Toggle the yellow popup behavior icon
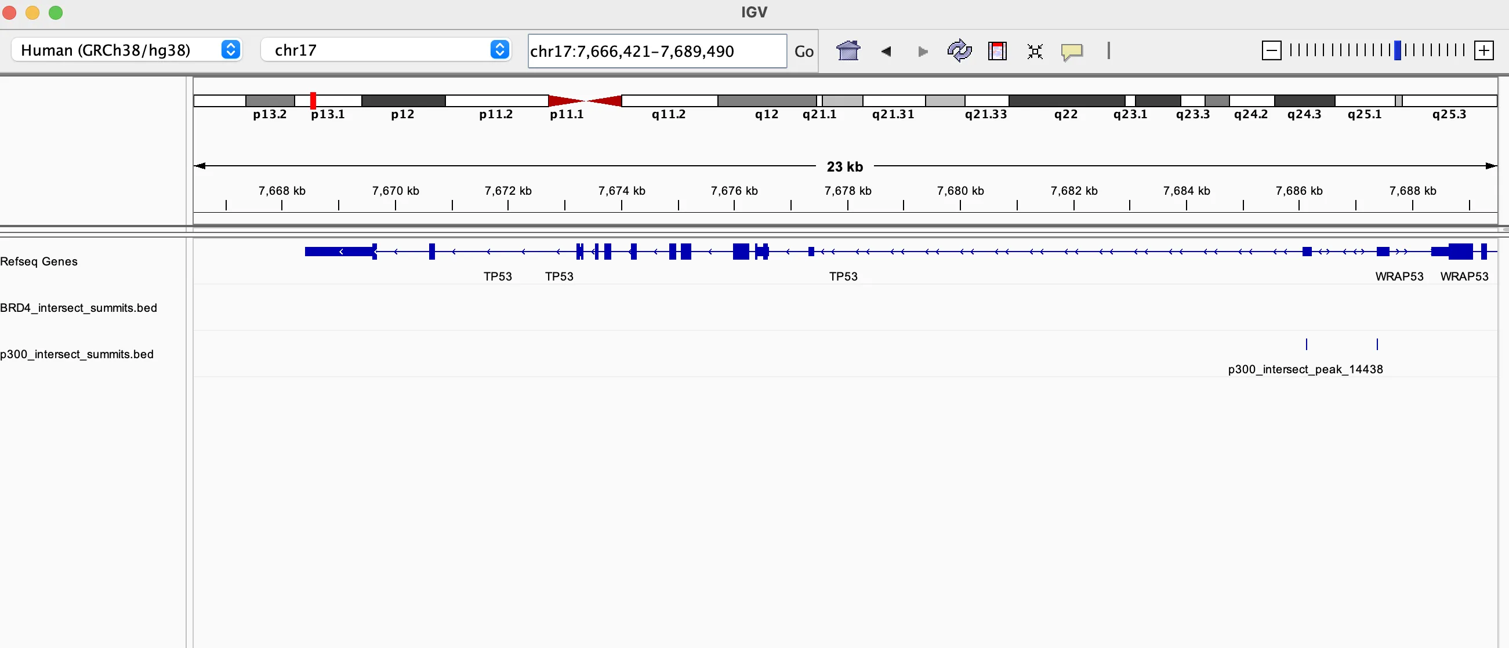The height and width of the screenshot is (648, 1509). point(1071,52)
